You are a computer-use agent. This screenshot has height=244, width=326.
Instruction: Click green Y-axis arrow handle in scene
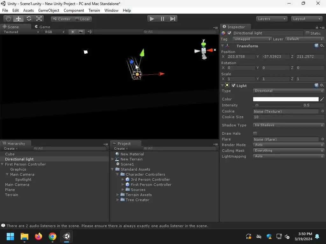pyautogui.click(x=142, y=52)
